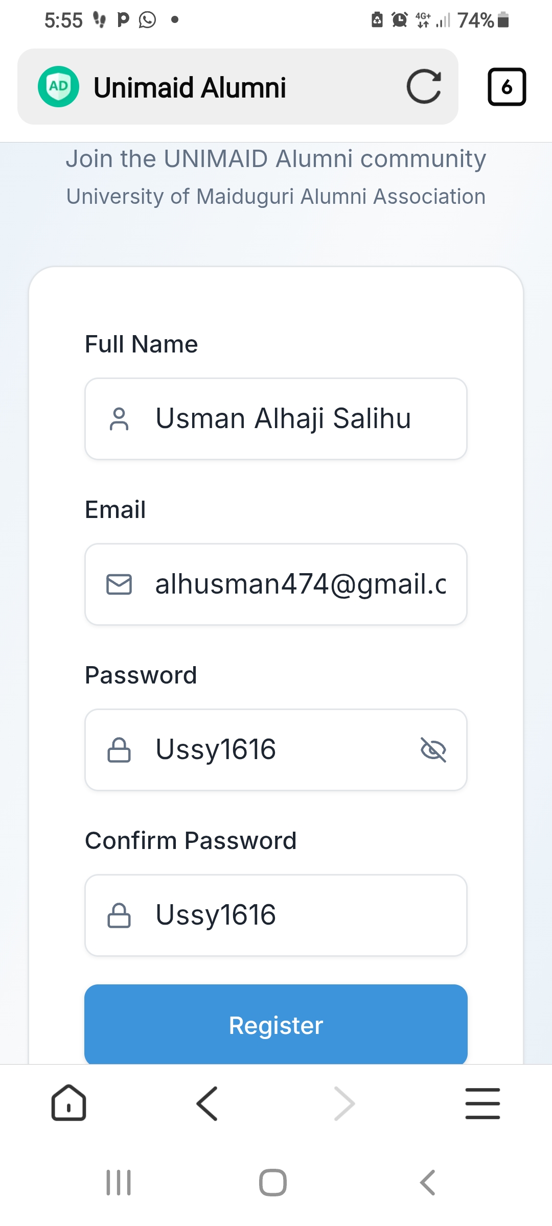Screen dimensions: 552x1226
Task: Open Android recent apps button
Action: click(119, 1183)
